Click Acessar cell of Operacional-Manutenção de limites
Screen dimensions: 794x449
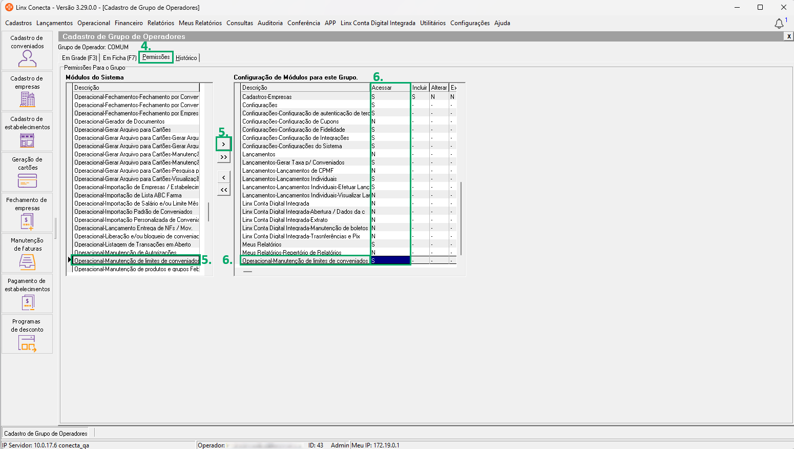[390, 261]
